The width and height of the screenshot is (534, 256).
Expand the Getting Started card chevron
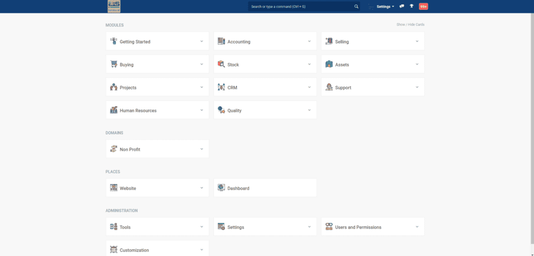pos(202,41)
